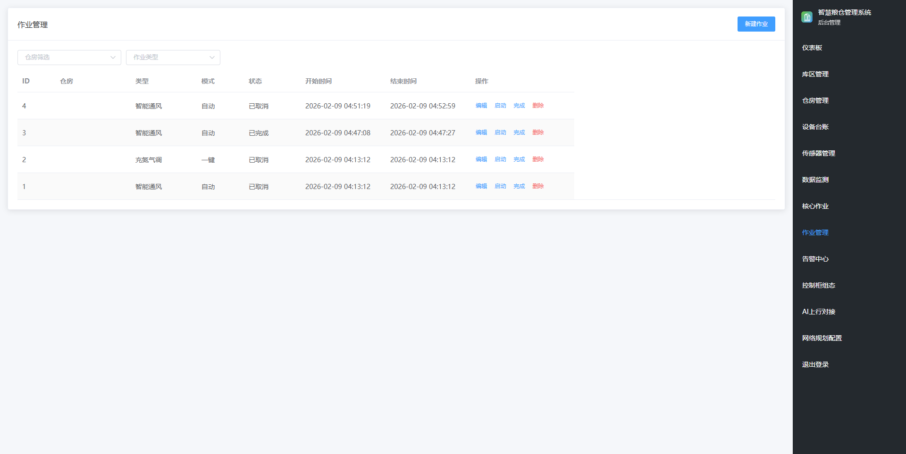Click the 新建作业 button

tap(756, 24)
